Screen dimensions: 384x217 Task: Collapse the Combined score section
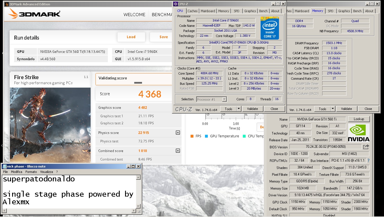[178, 151]
